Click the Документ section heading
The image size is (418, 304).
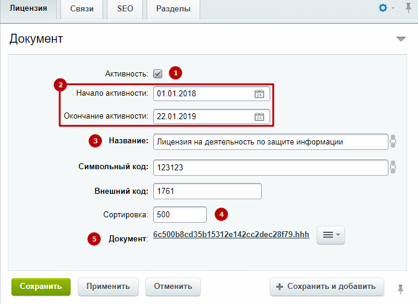(36, 39)
